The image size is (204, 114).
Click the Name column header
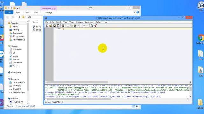[35, 22]
